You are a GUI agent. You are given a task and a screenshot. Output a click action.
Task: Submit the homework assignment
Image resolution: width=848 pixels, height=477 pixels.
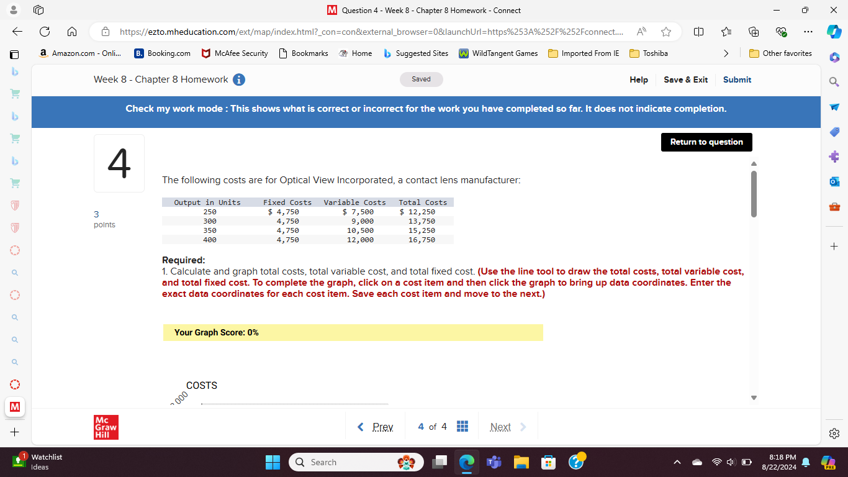(x=737, y=79)
